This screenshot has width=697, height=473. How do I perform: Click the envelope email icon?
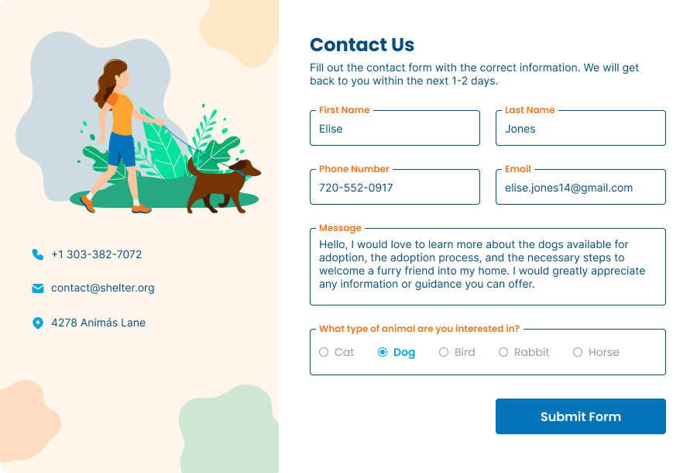(38, 288)
